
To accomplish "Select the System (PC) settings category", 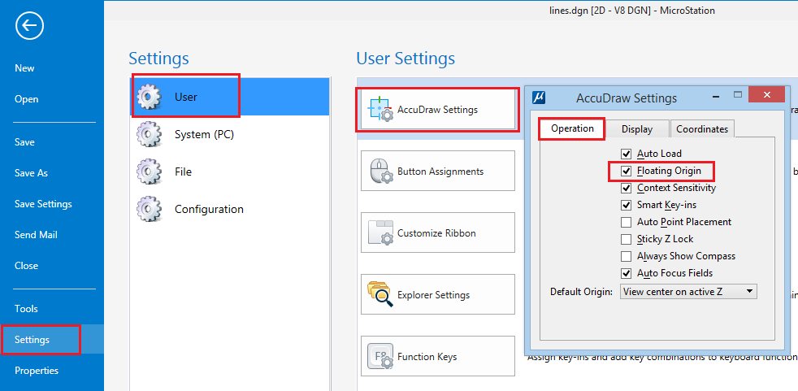I will [x=229, y=134].
